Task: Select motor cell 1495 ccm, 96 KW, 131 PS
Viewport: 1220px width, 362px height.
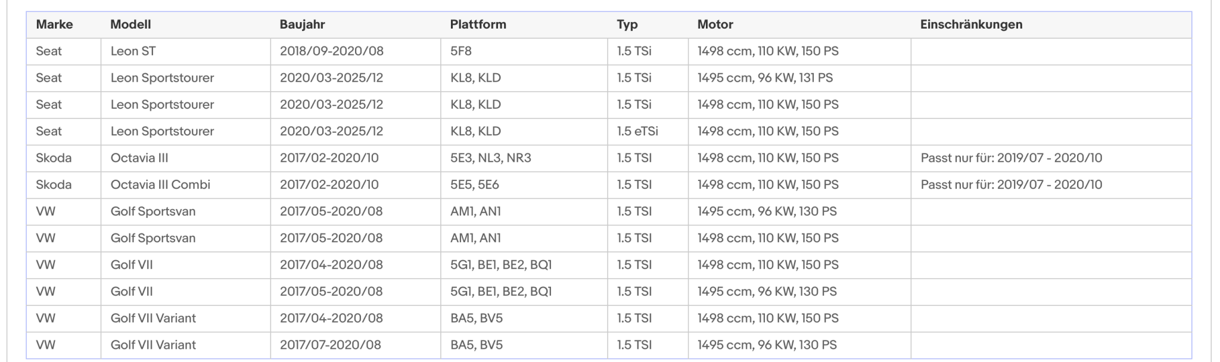Action: click(799, 78)
